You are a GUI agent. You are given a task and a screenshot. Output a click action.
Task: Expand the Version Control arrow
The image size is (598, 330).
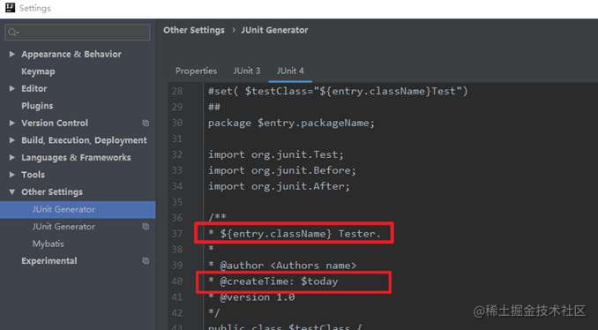(12, 123)
